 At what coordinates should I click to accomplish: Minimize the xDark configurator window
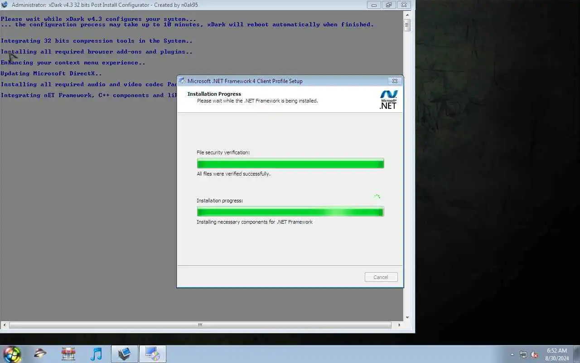pyautogui.click(x=374, y=5)
